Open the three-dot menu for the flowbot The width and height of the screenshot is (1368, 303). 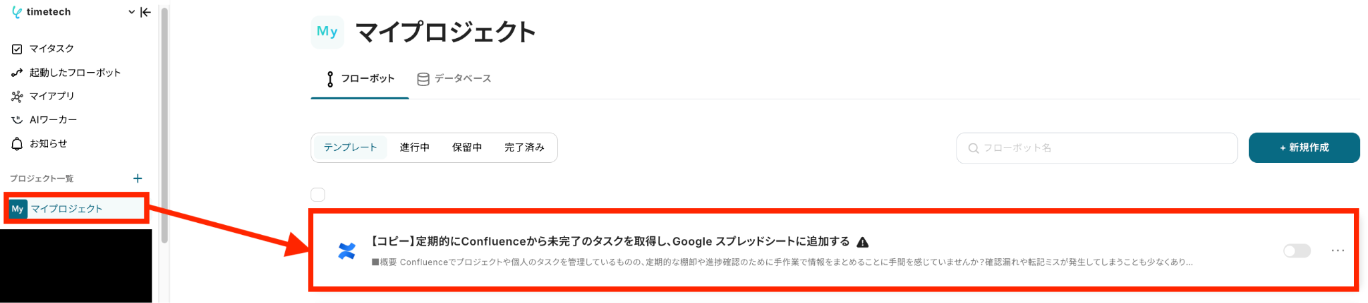[x=1338, y=250]
